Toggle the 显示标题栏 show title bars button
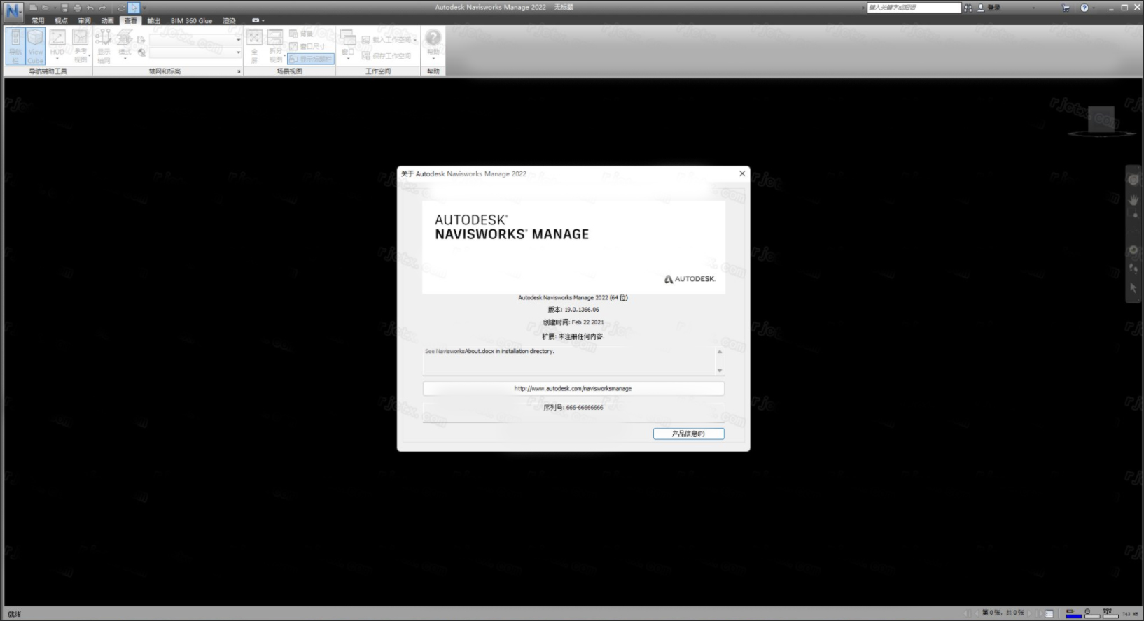The width and height of the screenshot is (1144, 621). (311, 59)
